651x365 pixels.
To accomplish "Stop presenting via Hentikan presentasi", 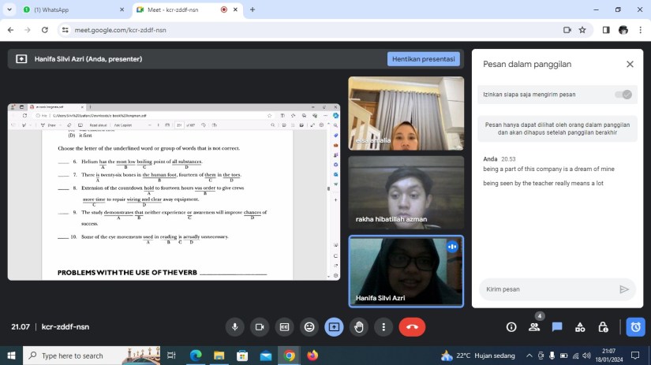I will 424,59.
